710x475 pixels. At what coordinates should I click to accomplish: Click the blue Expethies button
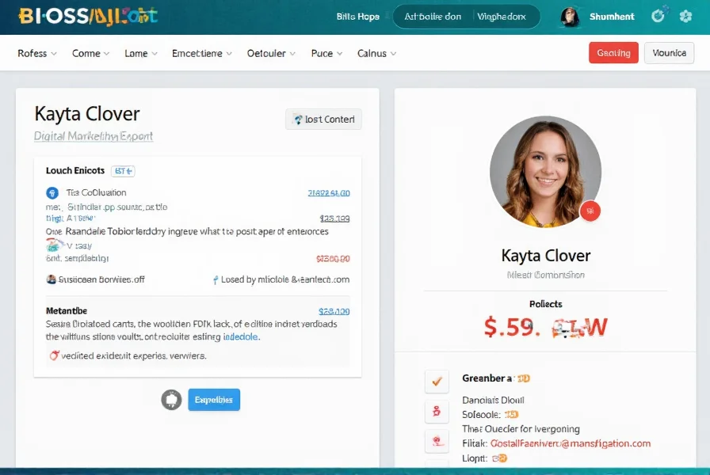pos(213,400)
